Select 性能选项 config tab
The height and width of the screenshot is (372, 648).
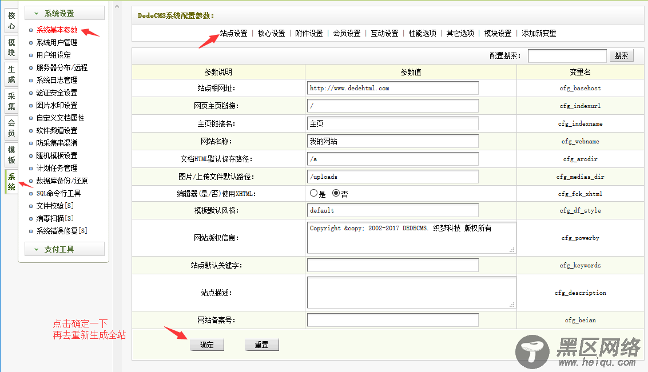point(422,34)
